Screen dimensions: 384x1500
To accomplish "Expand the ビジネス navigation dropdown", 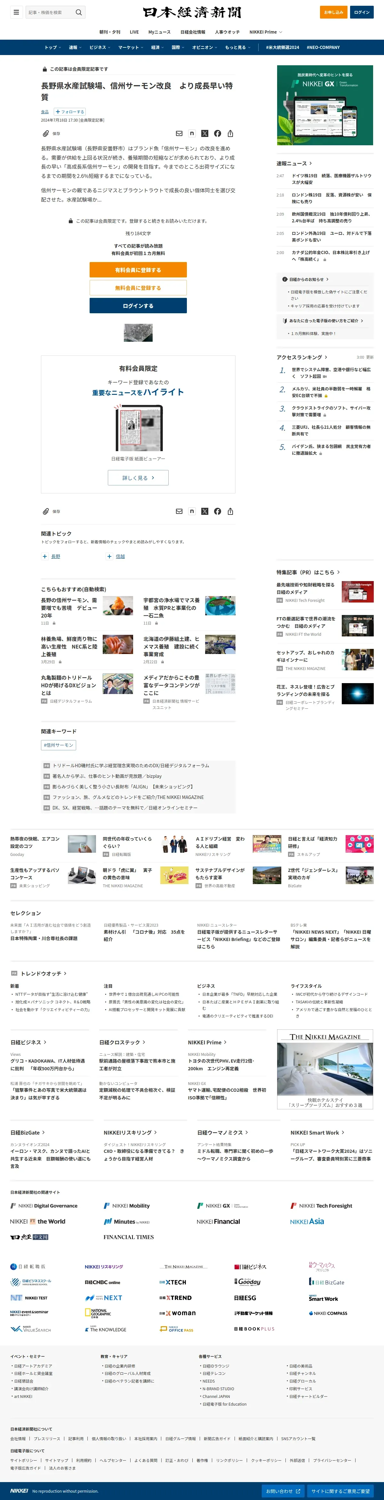I will point(100,48).
